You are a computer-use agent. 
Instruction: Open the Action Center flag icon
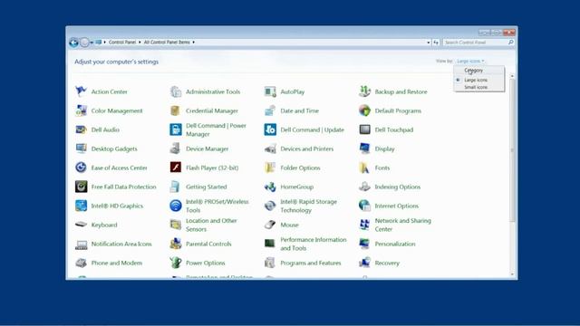tap(81, 91)
